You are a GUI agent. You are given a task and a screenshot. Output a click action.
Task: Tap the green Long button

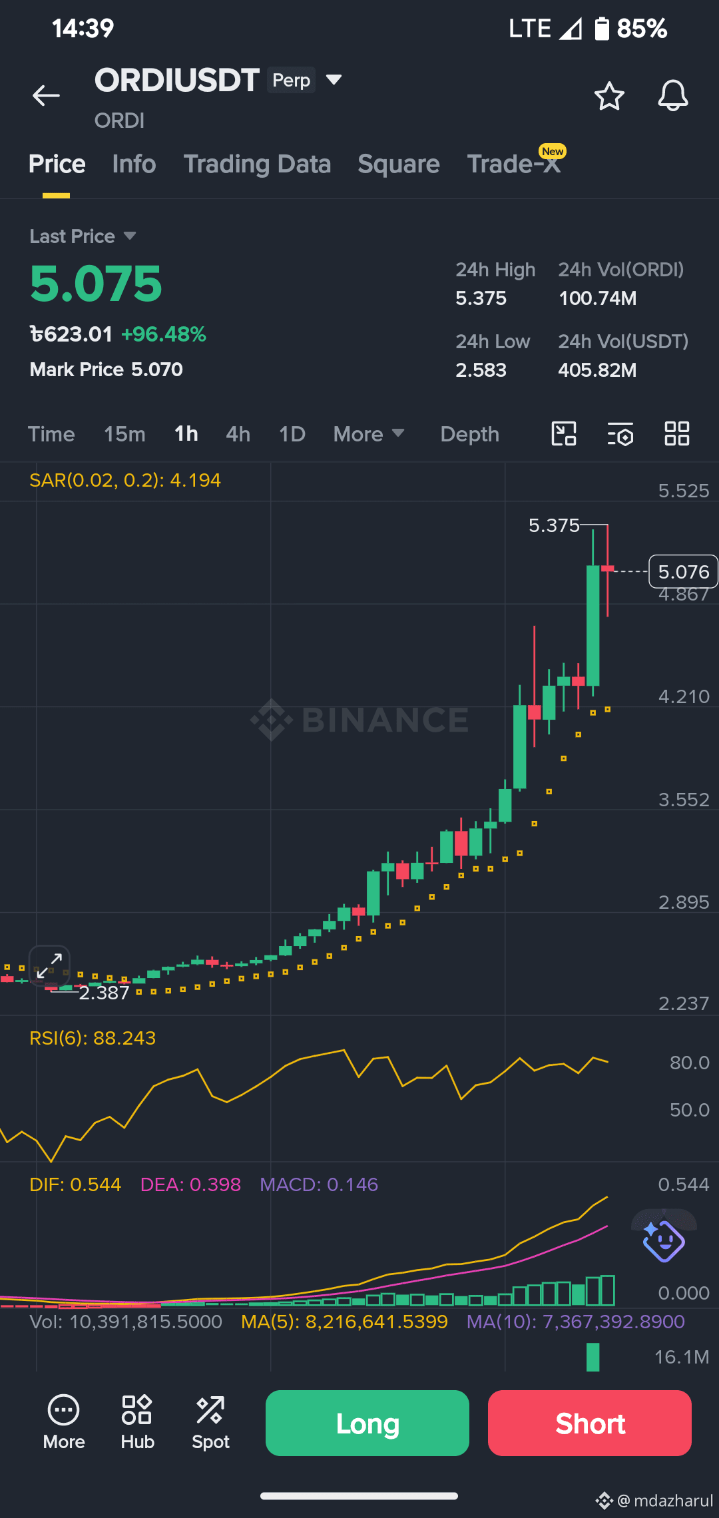367,1423
